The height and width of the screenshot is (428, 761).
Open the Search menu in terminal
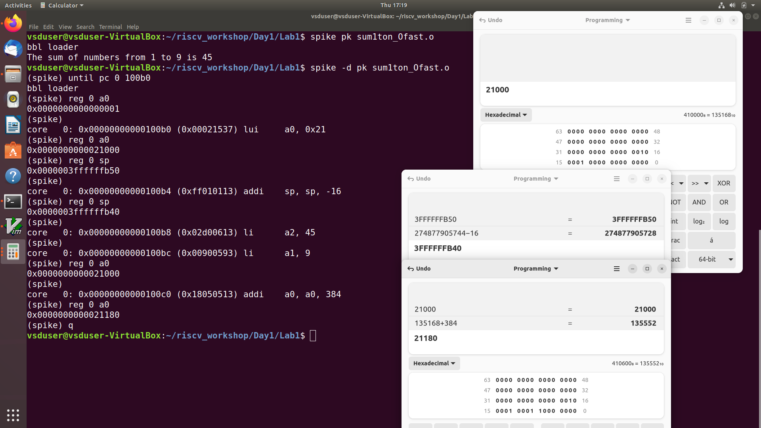tap(85, 27)
